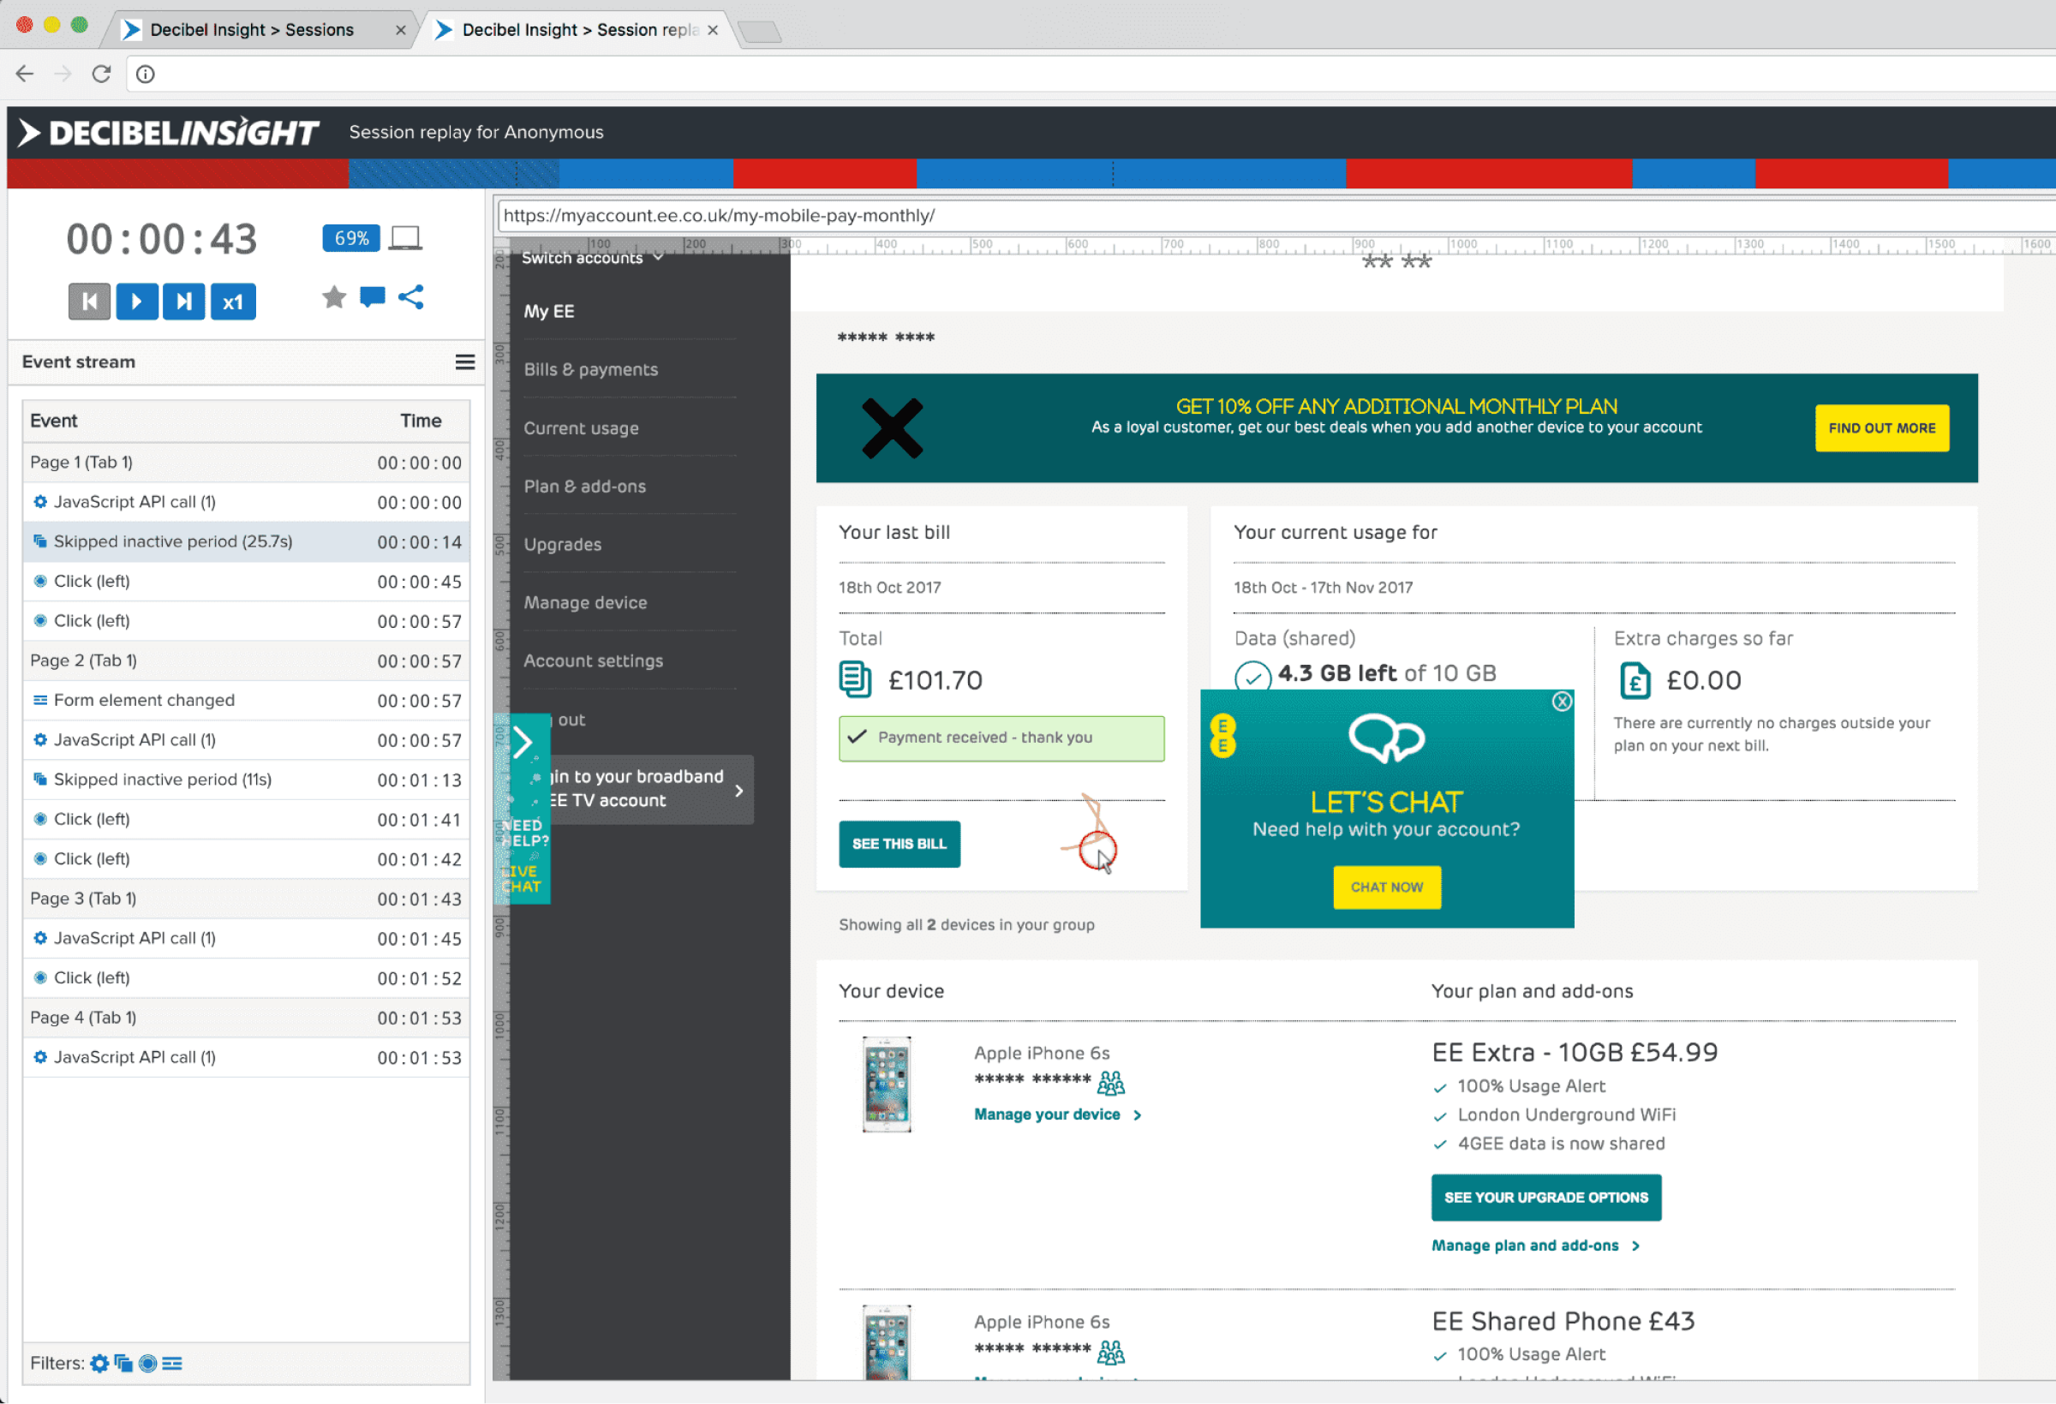
Task: Skip back to the session start
Action: [x=89, y=302]
